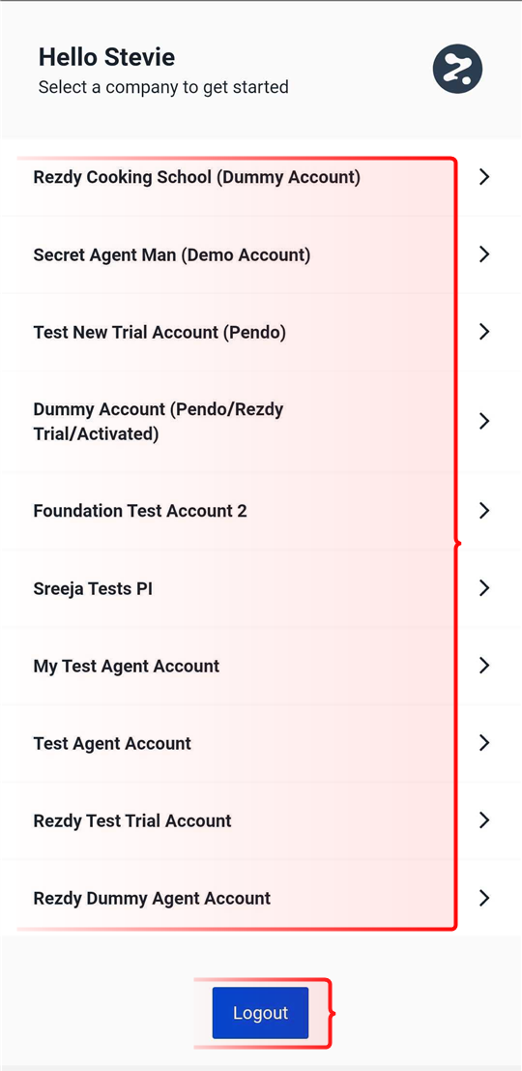This screenshot has height=1071, width=522.
Task: Click chevron on Rezdy Test Trial Account row
Action: (x=484, y=819)
